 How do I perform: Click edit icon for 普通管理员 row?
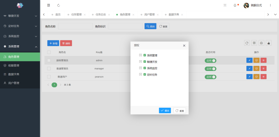click(250, 68)
